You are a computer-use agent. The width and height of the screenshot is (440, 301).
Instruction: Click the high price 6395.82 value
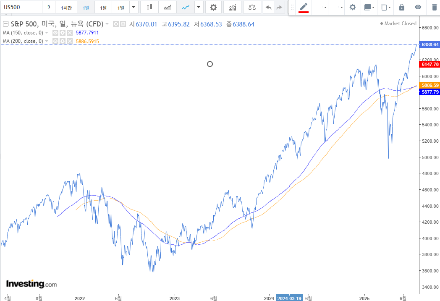click(179, 24)
